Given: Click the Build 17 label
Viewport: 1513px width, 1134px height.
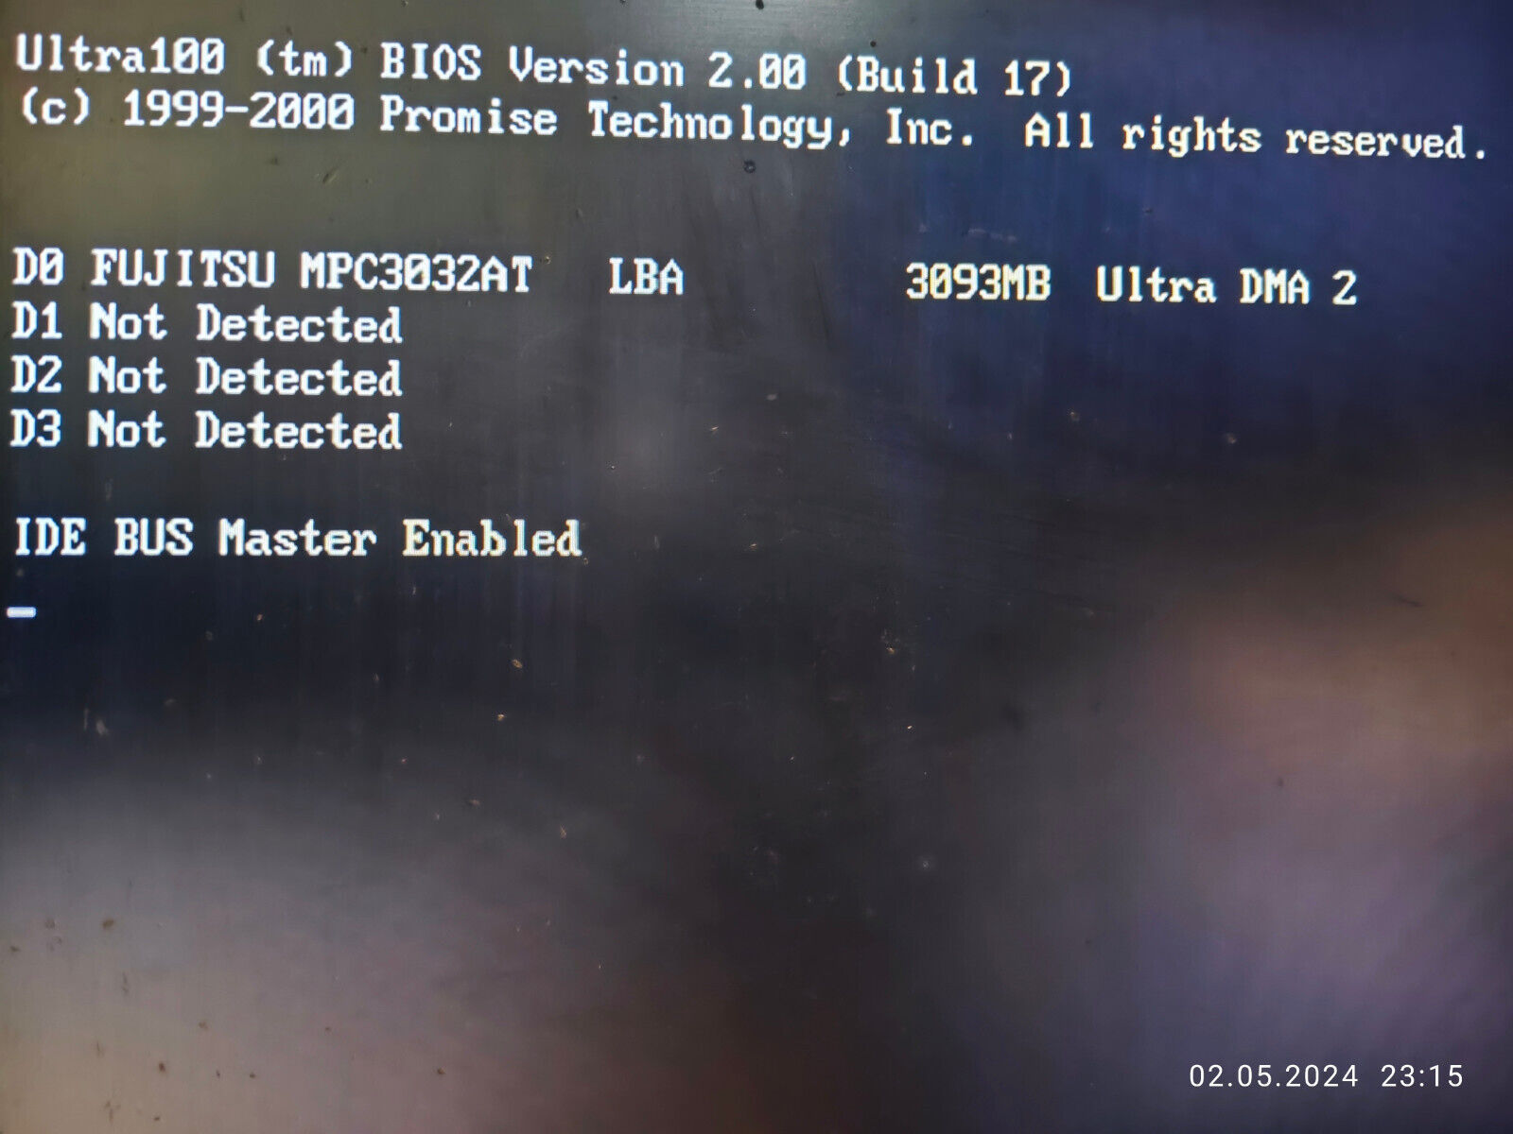Looking at the screenshot, I should tap(954, 76).
